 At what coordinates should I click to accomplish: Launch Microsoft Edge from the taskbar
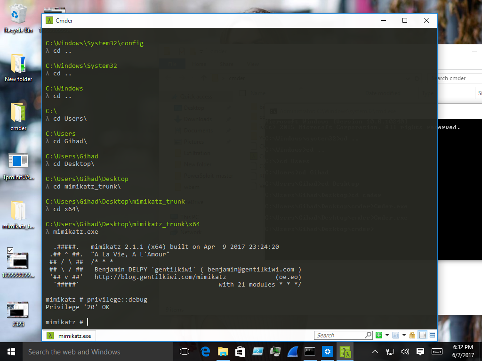205,352
